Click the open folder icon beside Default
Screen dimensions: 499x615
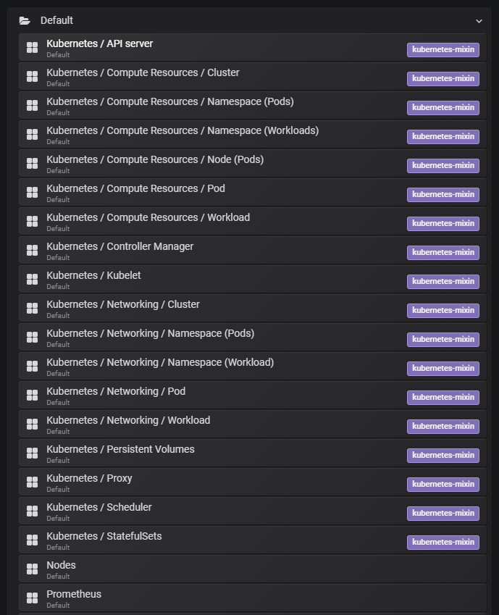pos(25,21)
